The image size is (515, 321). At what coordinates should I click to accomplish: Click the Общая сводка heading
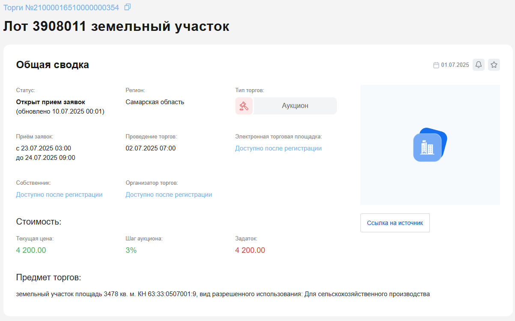click(x=53, y=65)
